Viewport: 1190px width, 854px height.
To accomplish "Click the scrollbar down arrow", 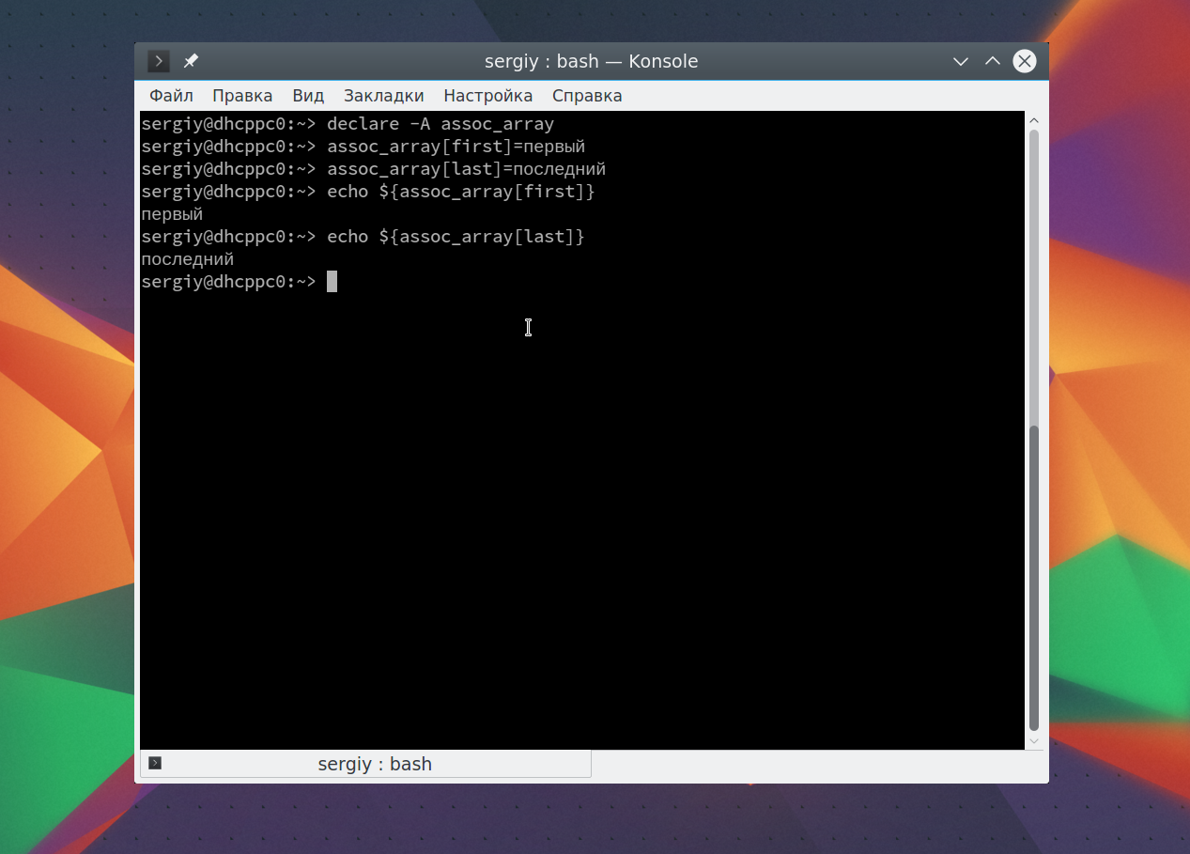I will [1034, 741].
